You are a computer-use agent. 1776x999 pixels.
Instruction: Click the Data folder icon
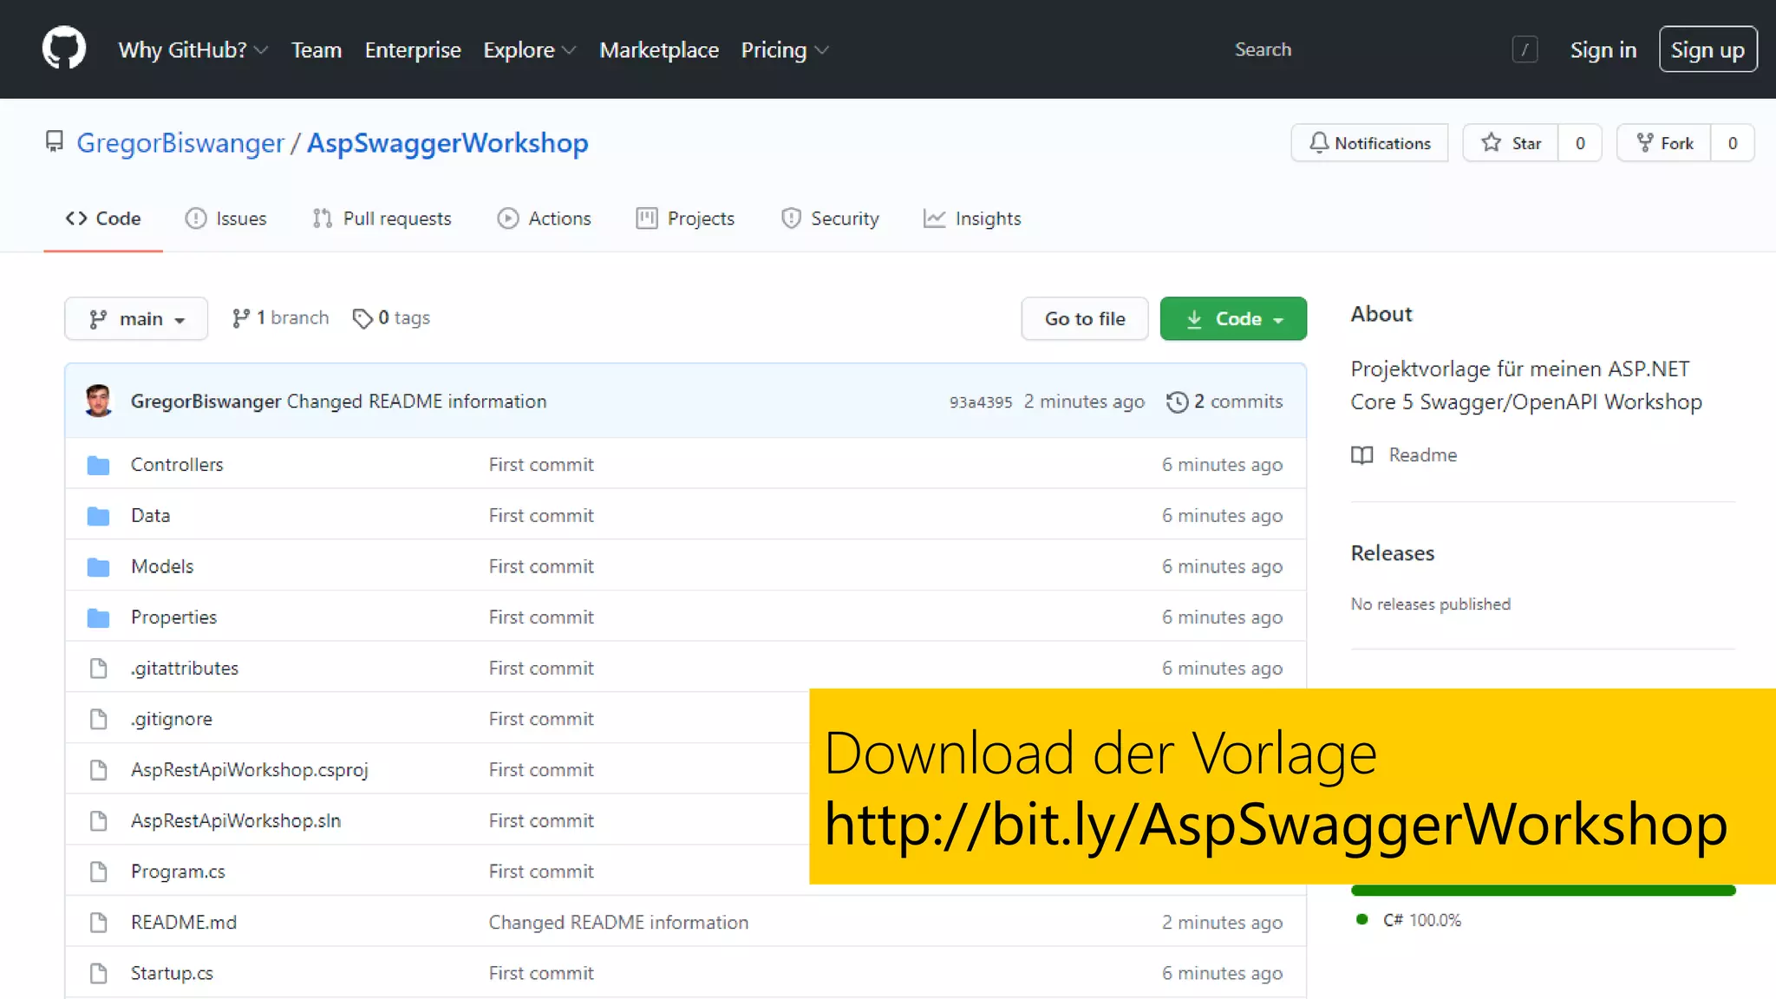click(x=99, y=516)
